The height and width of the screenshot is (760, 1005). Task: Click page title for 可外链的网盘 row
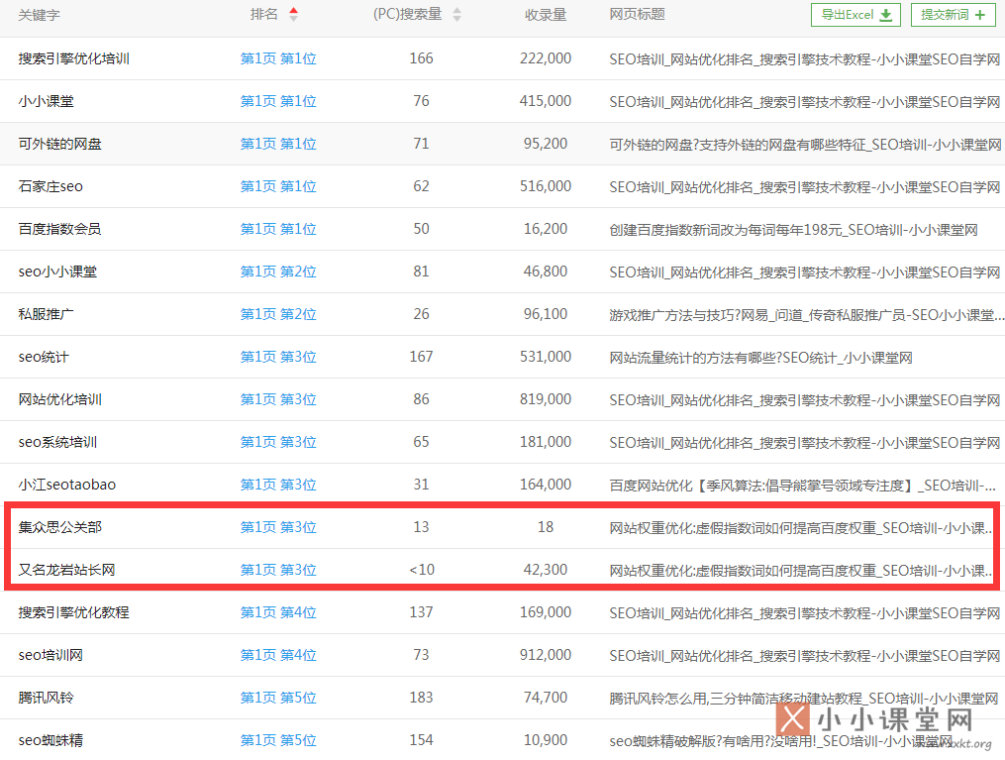coord(805,145)
